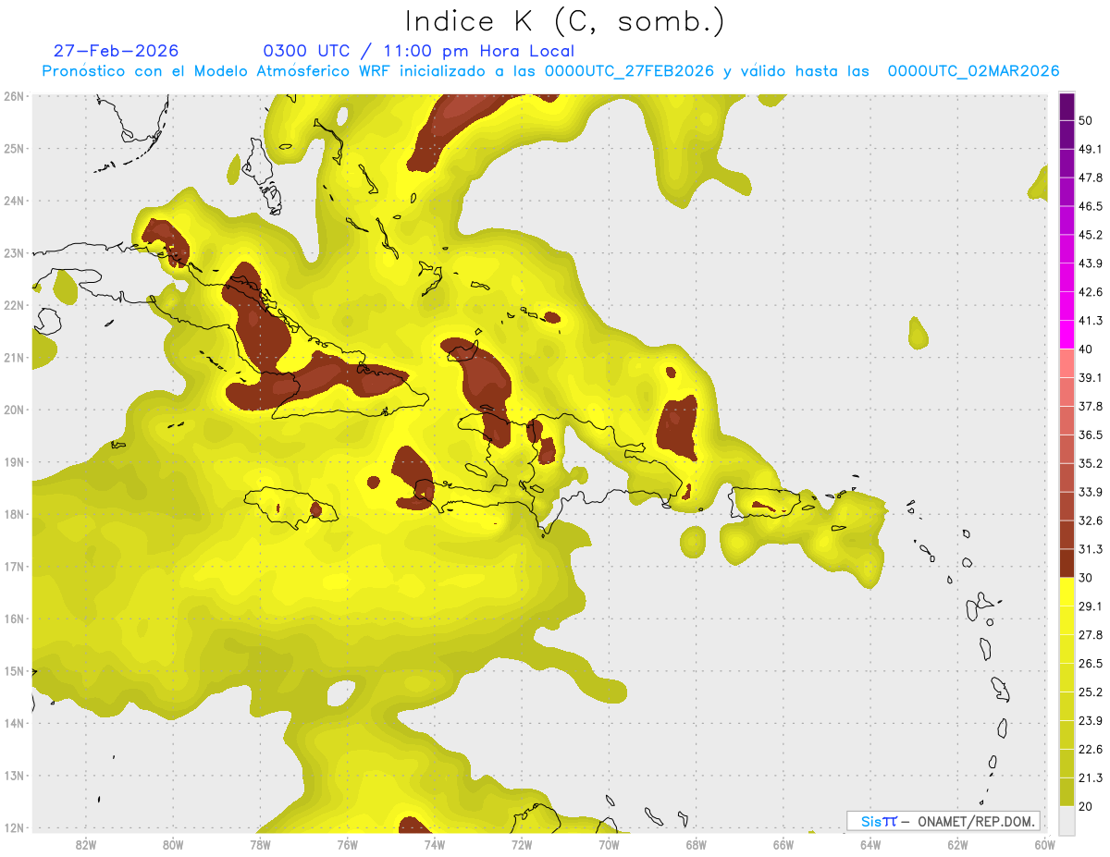Click the "21N" latitude label

click(x=13, y=358)
